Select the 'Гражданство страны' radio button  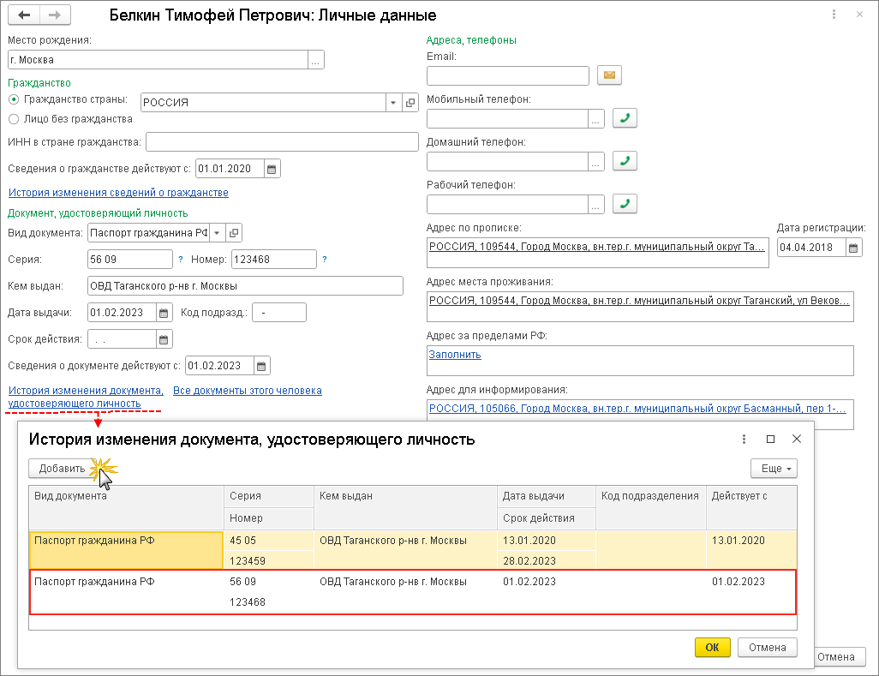pyautogui.click(x=14, y=101)
